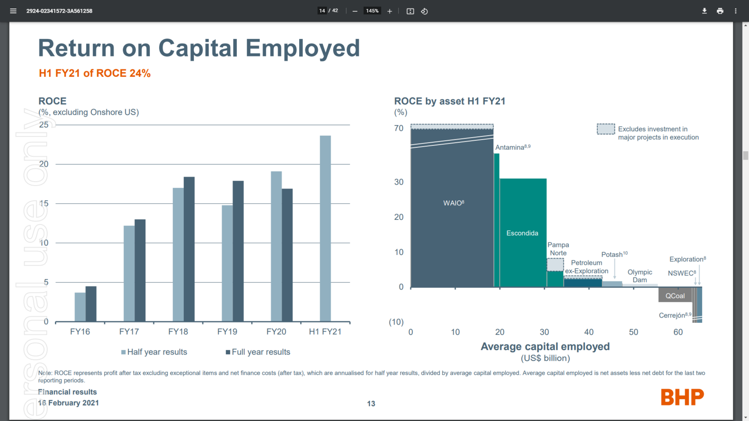Click the fit to page icon
Image resolution: width=749 pixels, height=421 pixels.
pos(410,11)
